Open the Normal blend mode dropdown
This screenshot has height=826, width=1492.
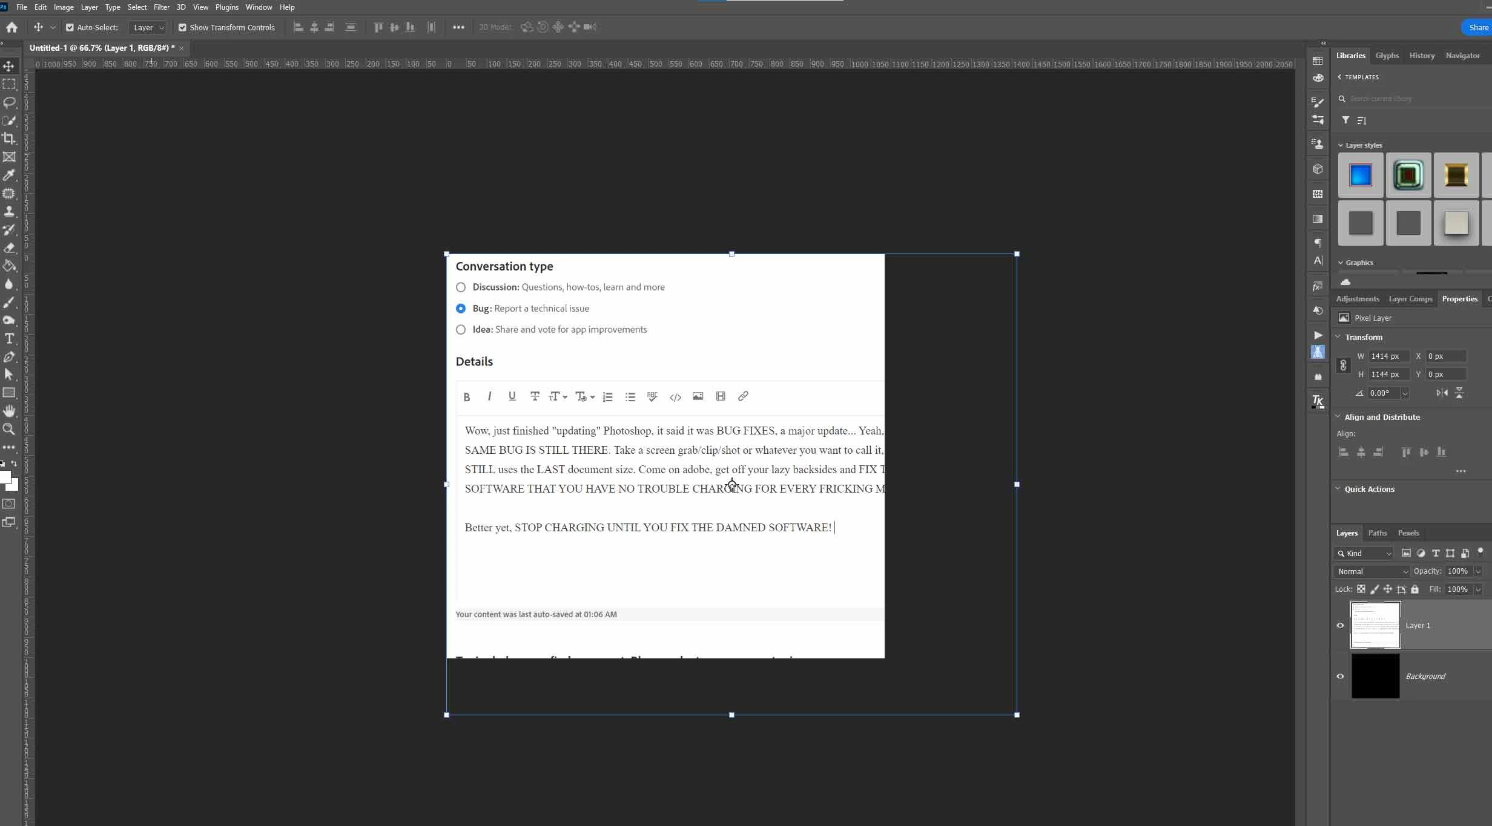click(x=1372, y=571)
